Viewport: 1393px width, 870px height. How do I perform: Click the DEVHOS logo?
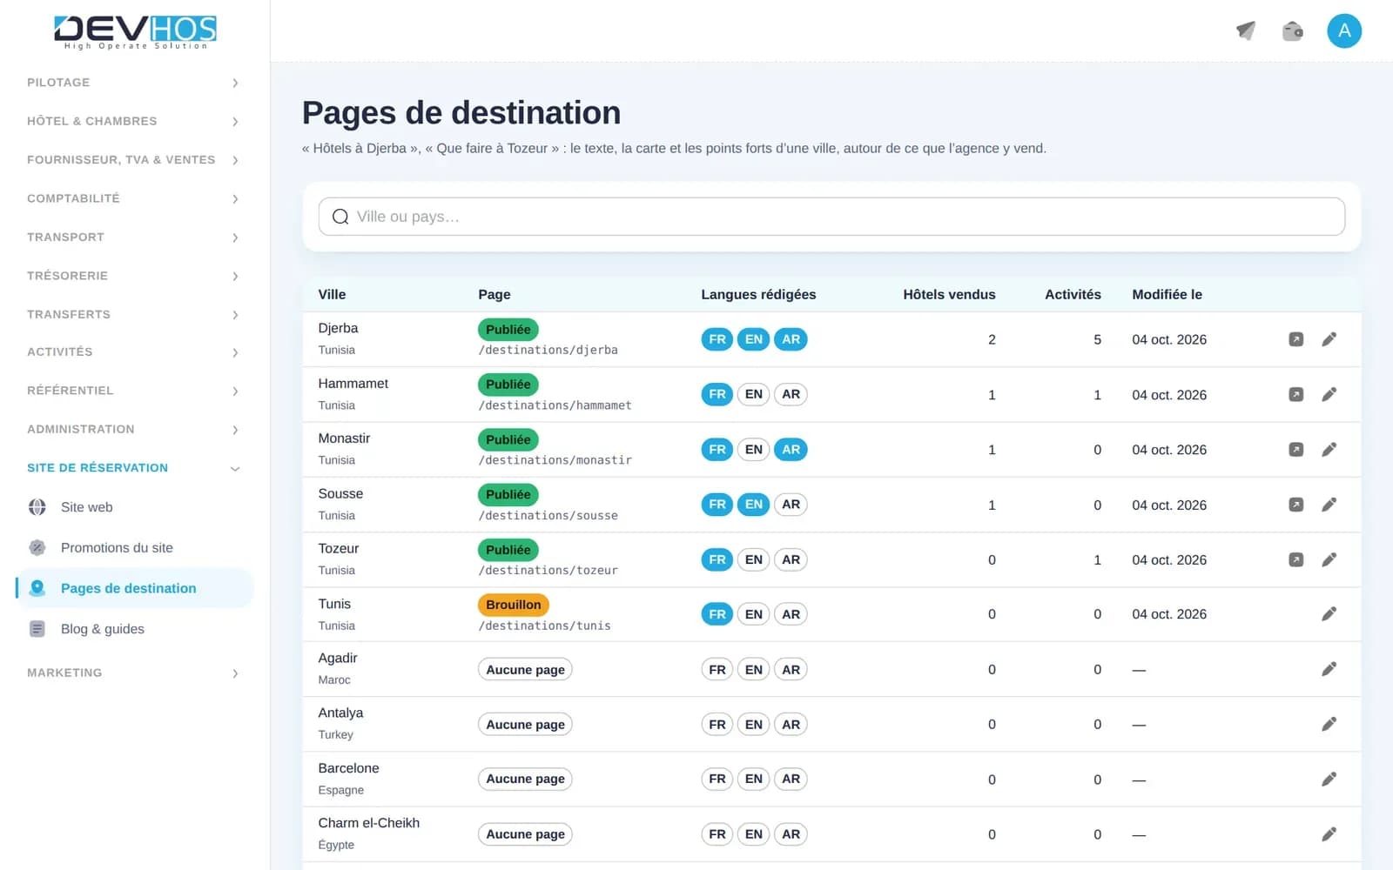point(135,32)
